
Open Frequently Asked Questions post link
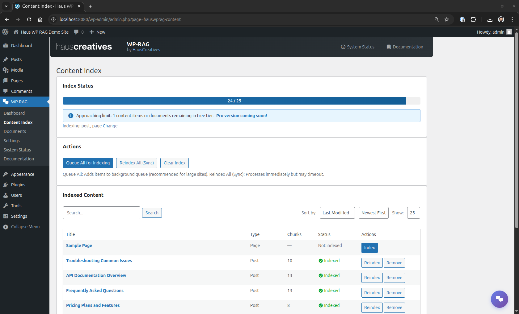click(95, 291)
